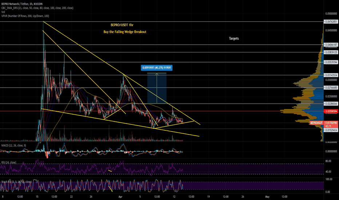
Task: Click the 0.03839125 price level tag
Action: click(x=331, y=52)
